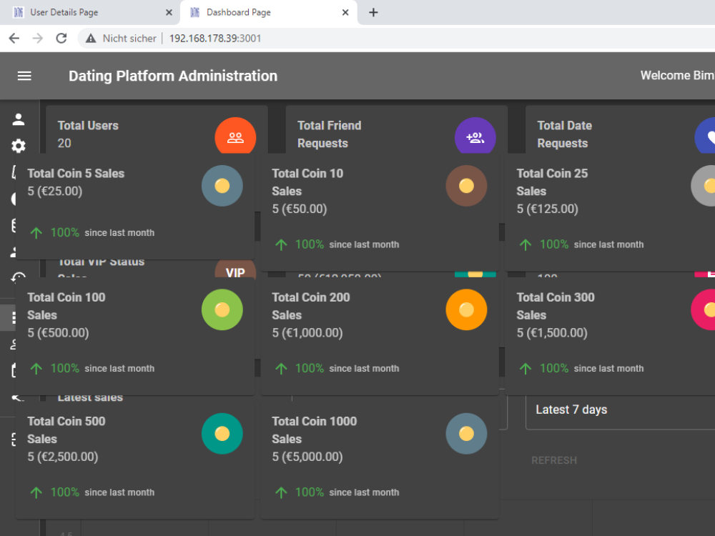Click the user profile sidebar icon
Screen dimensions: 715x536
(x=19, y=119)
